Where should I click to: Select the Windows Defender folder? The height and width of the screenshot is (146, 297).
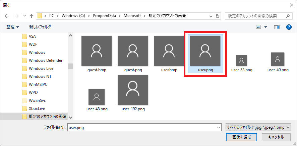click(45, 60)
